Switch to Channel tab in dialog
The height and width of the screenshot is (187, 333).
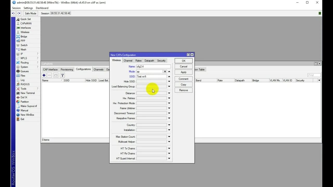pos(128,61)
